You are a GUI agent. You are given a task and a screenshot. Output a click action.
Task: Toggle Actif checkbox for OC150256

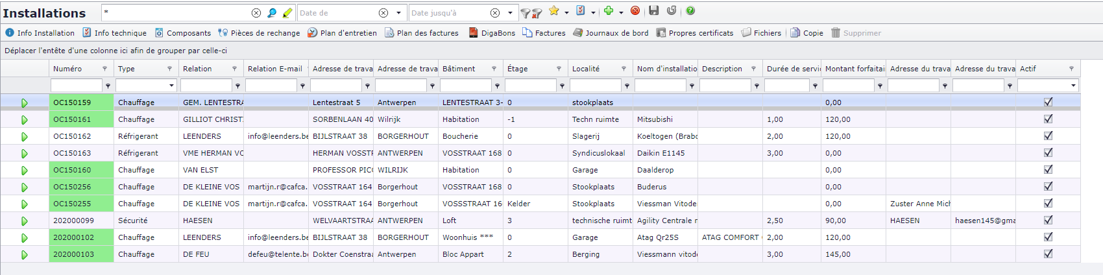[1048, 186]
